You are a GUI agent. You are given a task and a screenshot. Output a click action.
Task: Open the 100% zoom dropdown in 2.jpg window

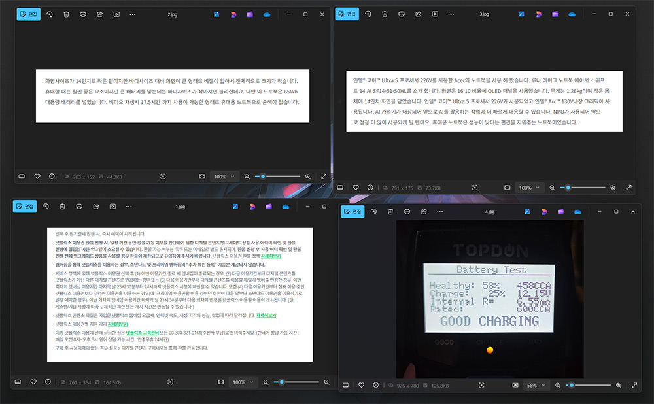224,177
